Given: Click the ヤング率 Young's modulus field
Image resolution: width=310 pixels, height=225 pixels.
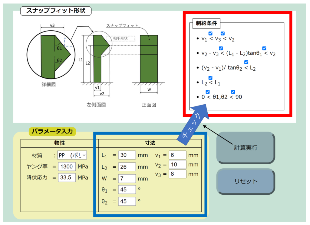Looking at the screenshot, I should (x=67, y=166).
